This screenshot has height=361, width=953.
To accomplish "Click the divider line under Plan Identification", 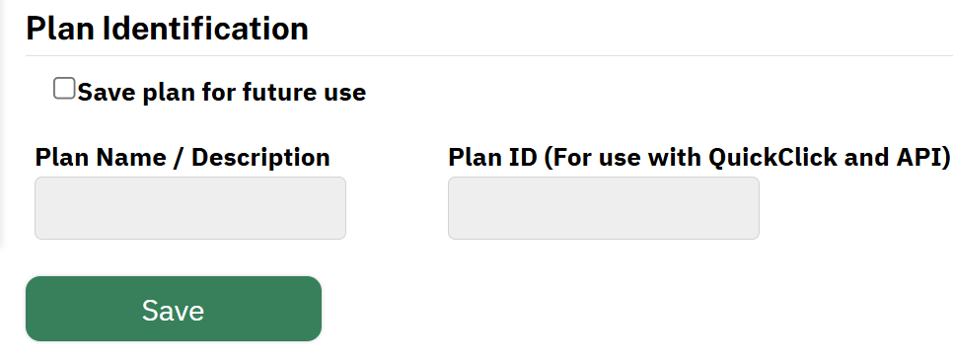I will click(489, 56).
